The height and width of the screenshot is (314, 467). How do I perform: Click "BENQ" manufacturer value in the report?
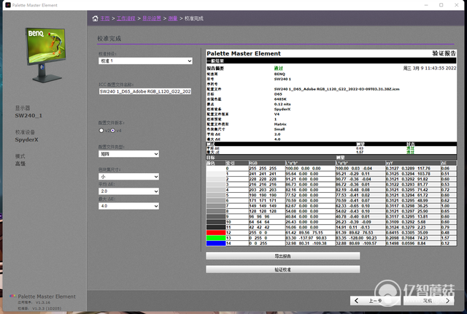coord(279,74)
